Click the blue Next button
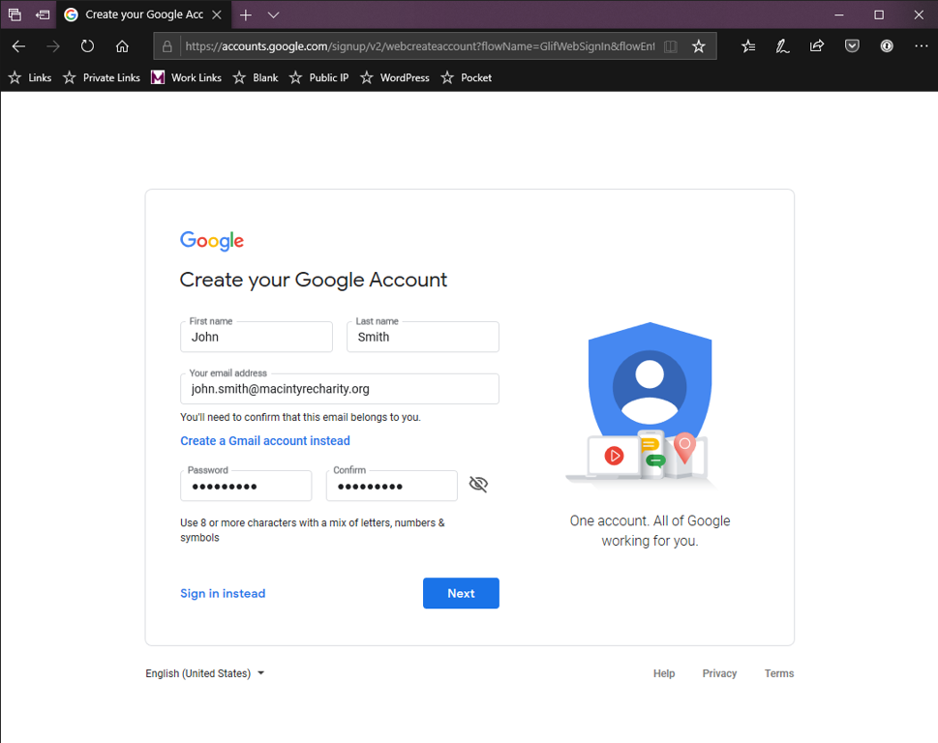Viewport: 938px width, 743px height. click(461, 593)
